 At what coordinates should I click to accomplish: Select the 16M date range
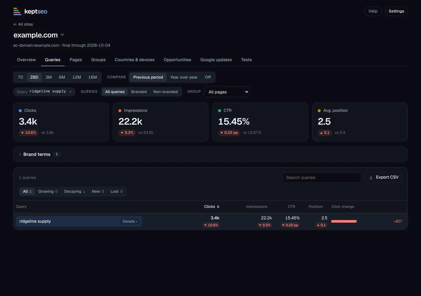pyautogui.click(x=93, y=77)
